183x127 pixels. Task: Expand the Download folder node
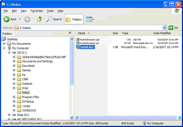coord(14,66)
